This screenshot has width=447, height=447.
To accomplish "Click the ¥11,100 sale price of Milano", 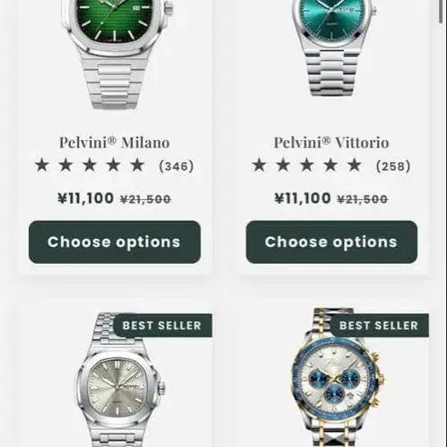I will point(85,198).
